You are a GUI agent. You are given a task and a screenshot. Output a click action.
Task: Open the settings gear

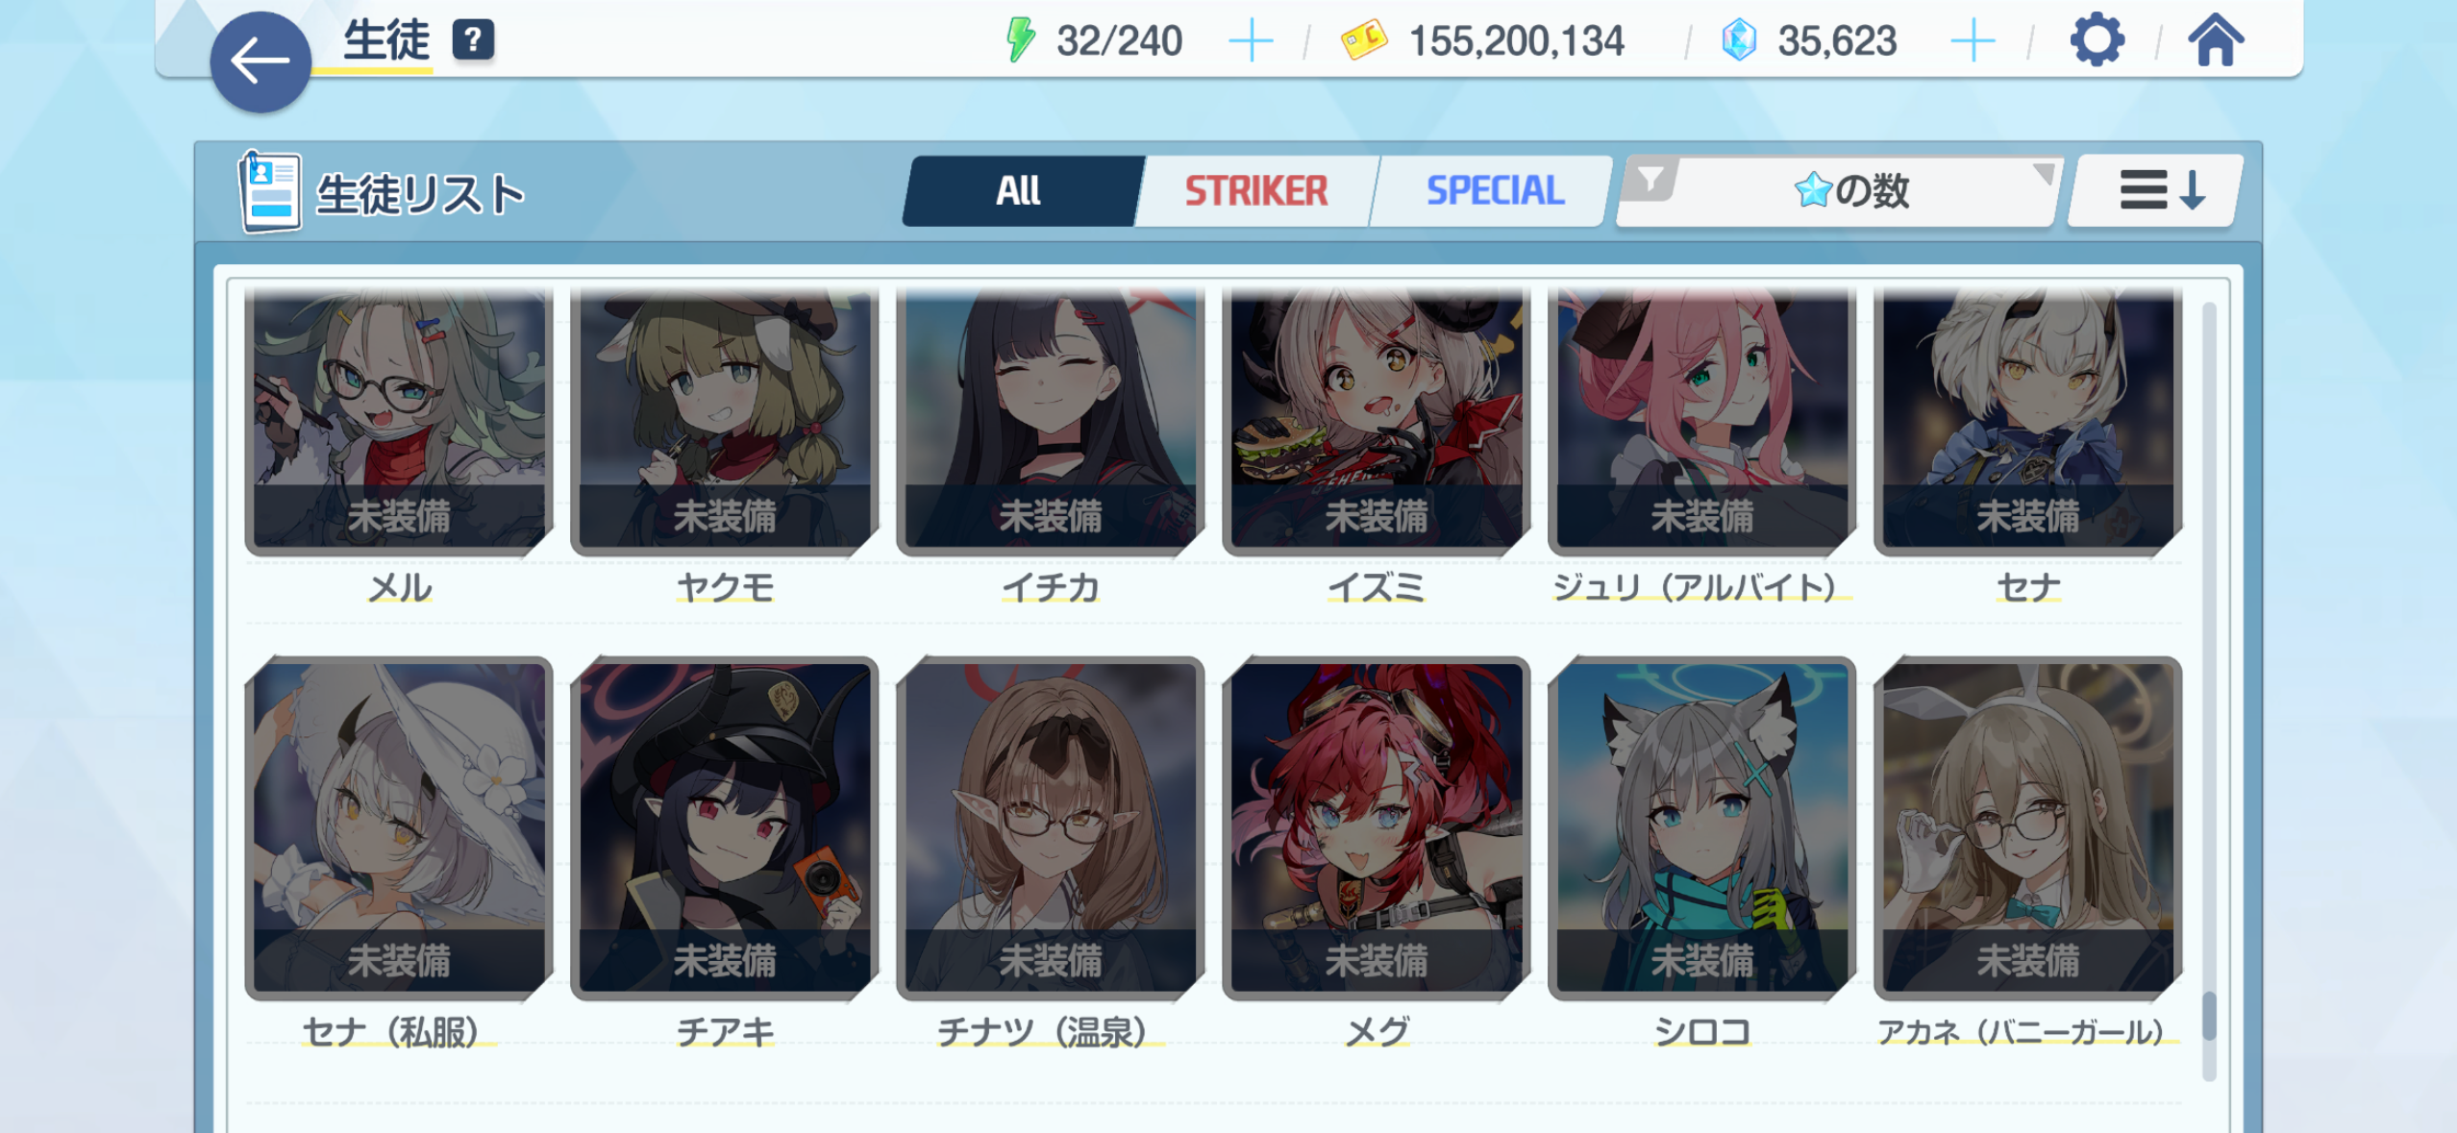pos(2097,40)
